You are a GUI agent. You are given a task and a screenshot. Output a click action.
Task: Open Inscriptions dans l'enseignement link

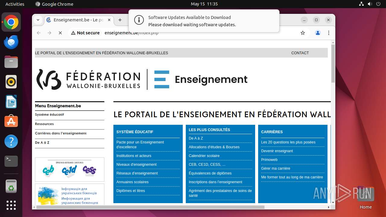coord(216,182)
